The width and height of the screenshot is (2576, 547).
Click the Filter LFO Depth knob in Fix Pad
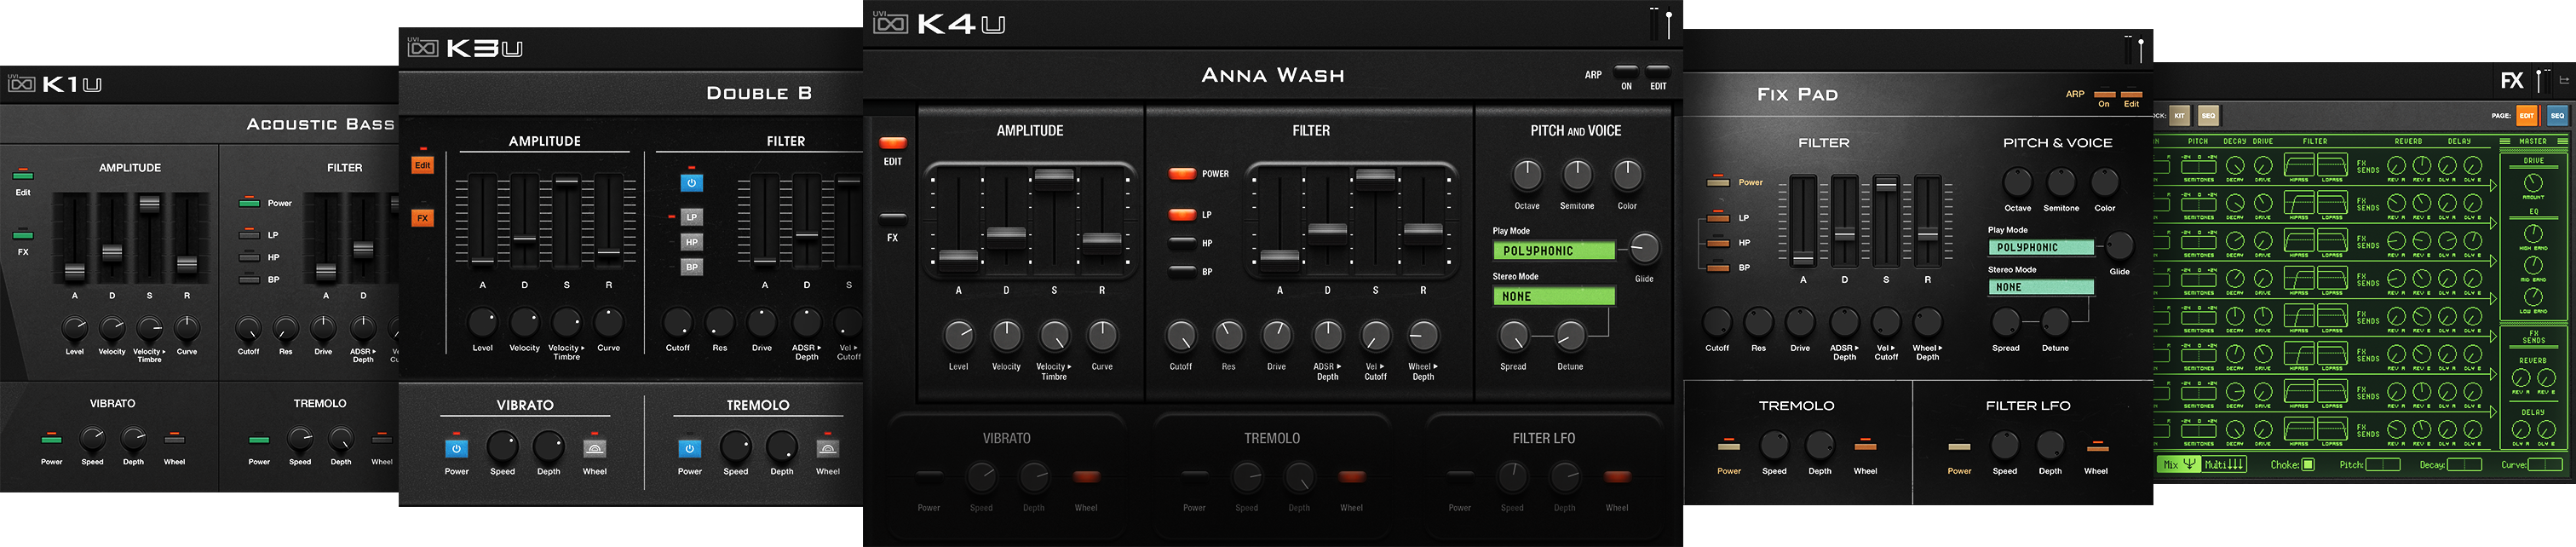pyautogui.click(x=2050, y=445)
